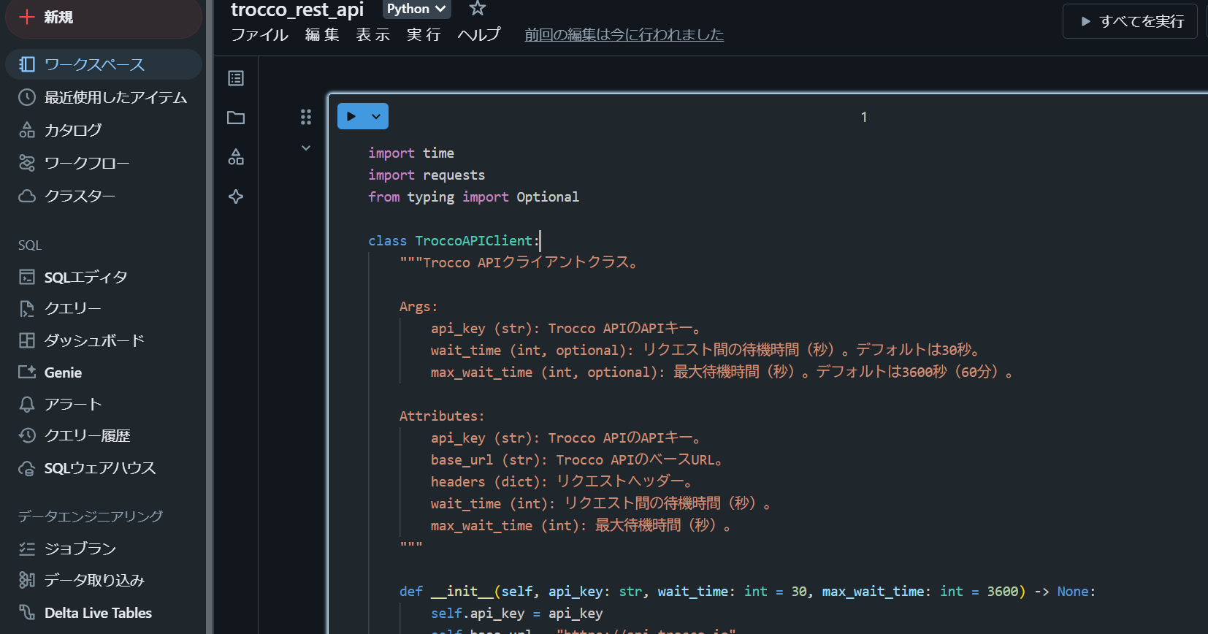Click the class TroccoAPIClient code line

click(454, 240)
